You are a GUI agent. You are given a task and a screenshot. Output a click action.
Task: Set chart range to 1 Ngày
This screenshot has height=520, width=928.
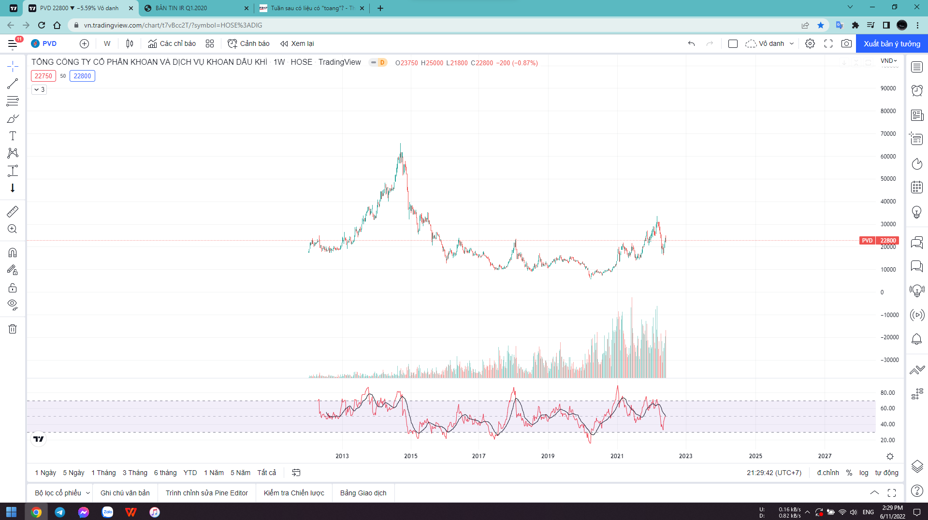tap(45, 473)
